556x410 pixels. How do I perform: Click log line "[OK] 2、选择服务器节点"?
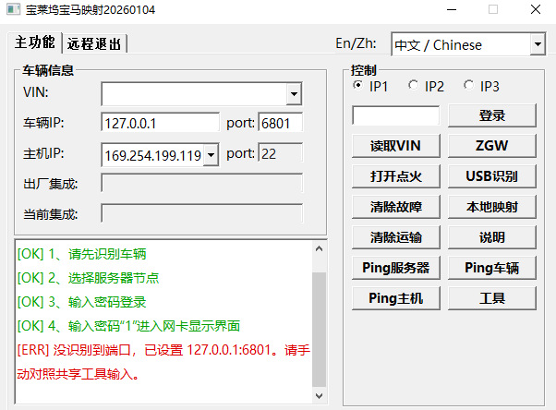89,278
